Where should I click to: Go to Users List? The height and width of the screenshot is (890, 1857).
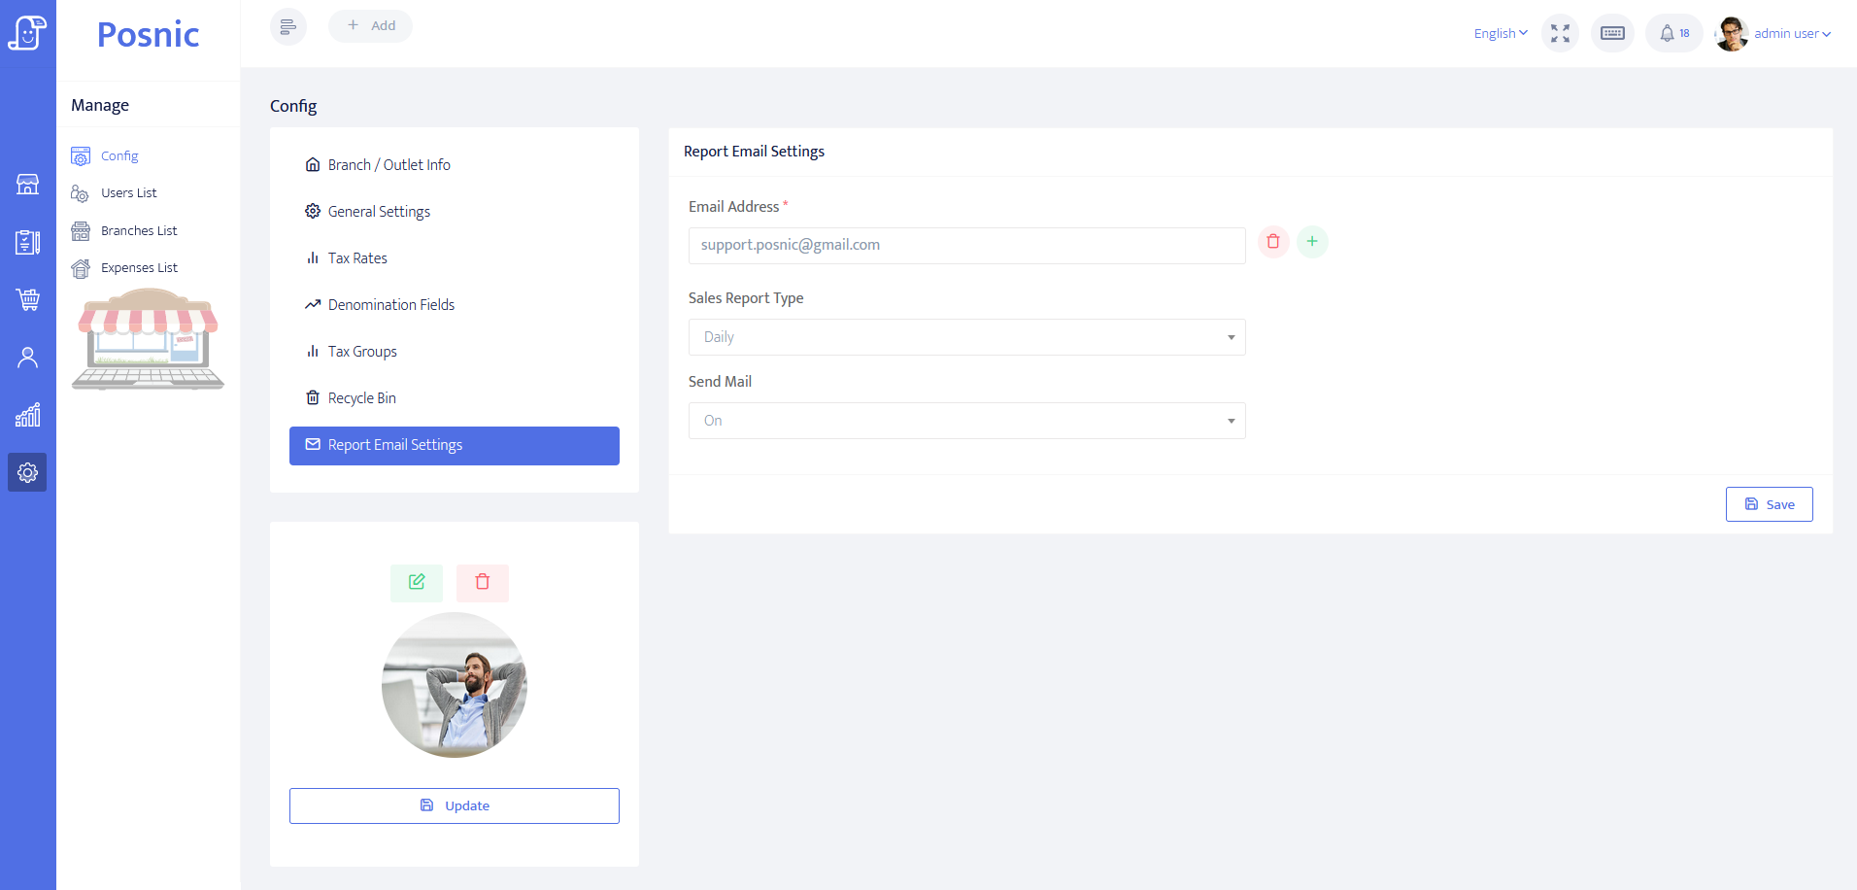tap(128, 193)
